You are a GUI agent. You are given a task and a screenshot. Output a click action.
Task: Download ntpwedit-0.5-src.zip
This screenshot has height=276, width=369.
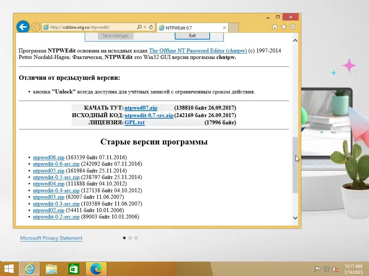pos(56,177)
